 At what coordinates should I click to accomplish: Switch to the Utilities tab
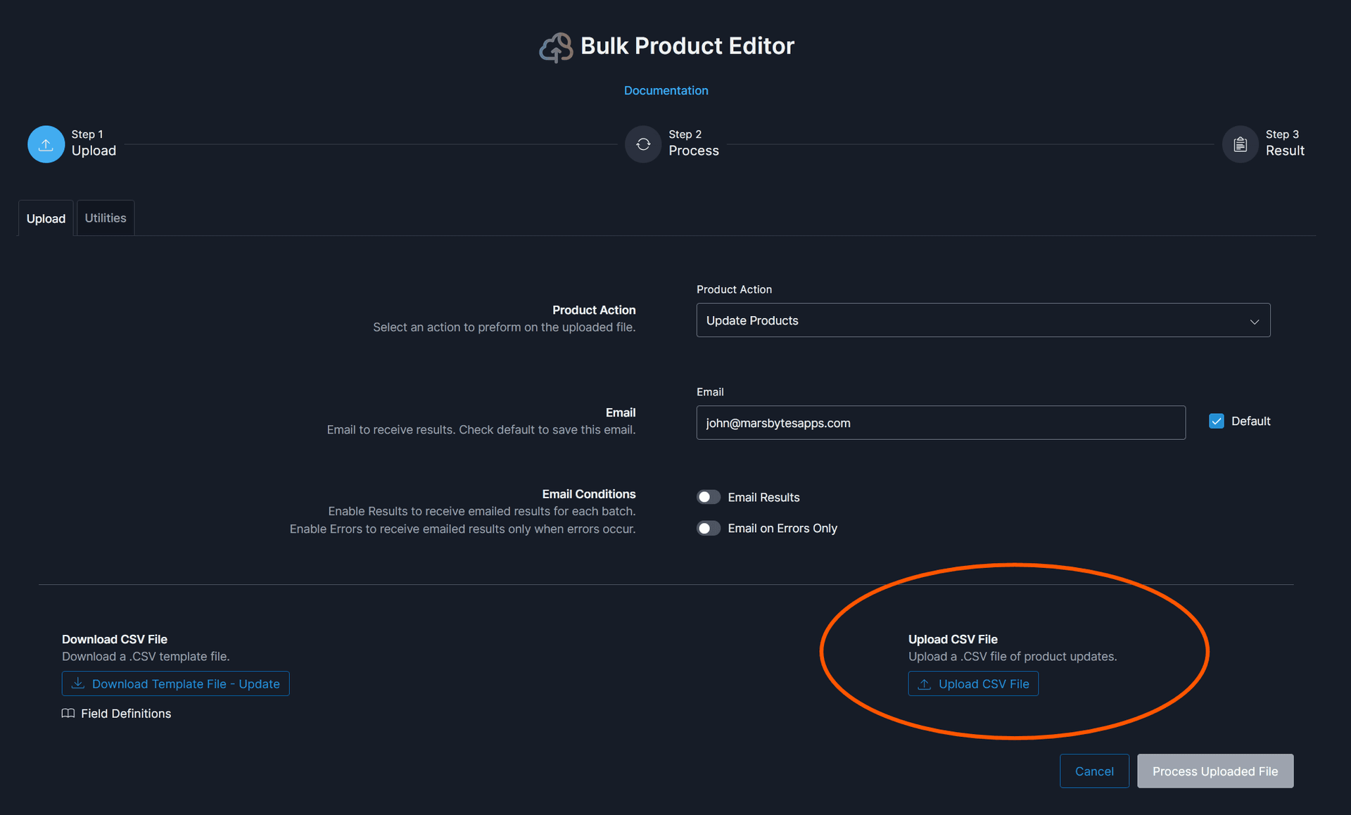pos(106,218)
